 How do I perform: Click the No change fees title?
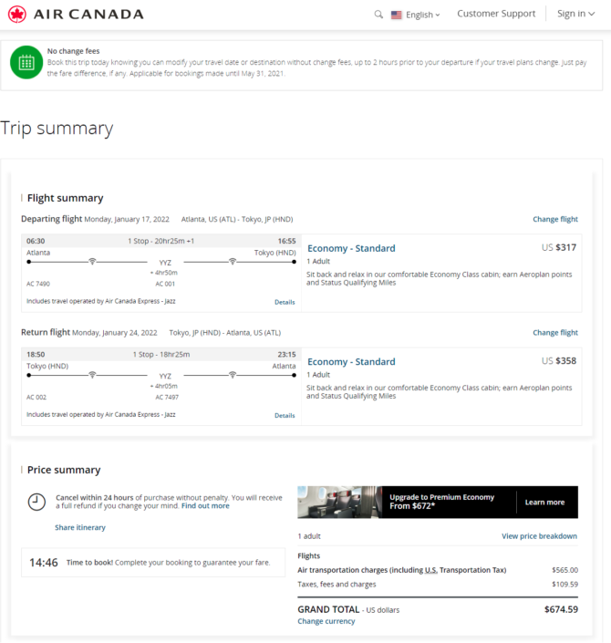pos(73,51)
